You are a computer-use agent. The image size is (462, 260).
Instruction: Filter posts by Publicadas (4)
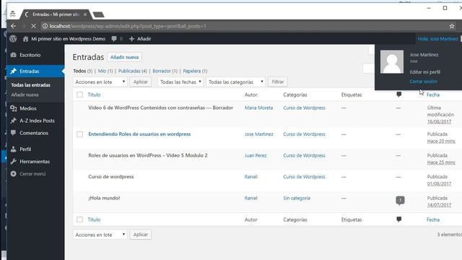(133, 71)
